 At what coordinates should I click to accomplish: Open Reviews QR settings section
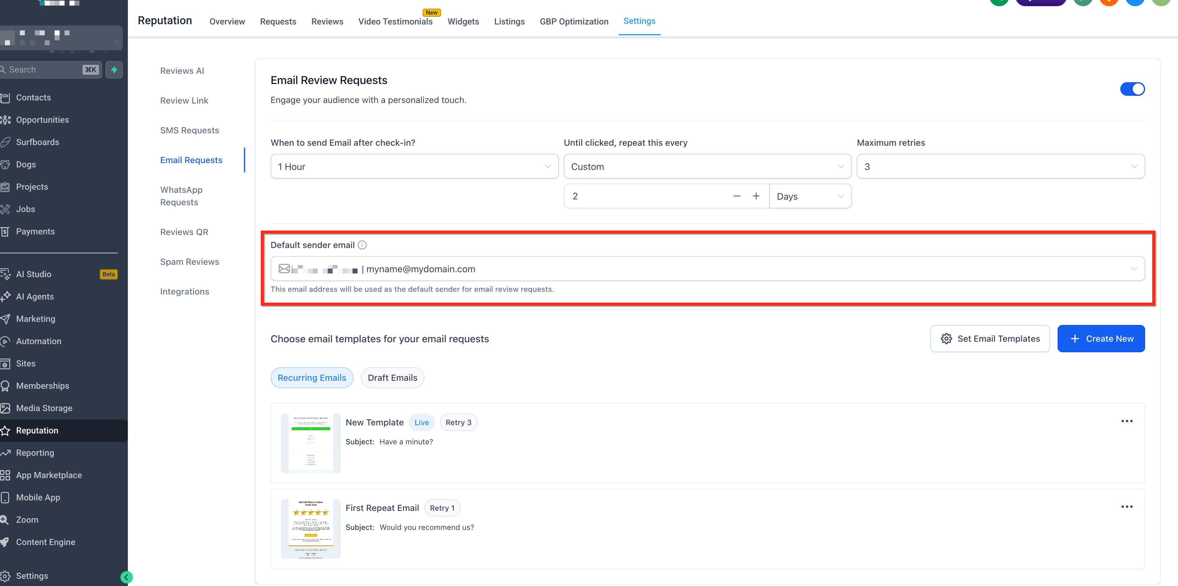click(x=184, y=232)
